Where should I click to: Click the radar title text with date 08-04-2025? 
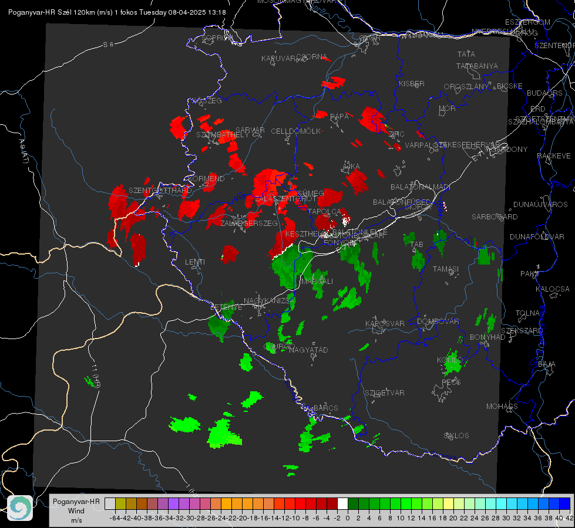pyautogui.click(x=117, y=12)
